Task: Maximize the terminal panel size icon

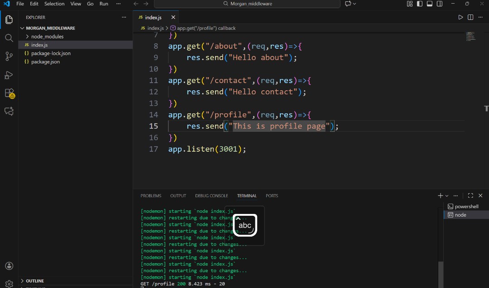Action: [x=470, y=195]
